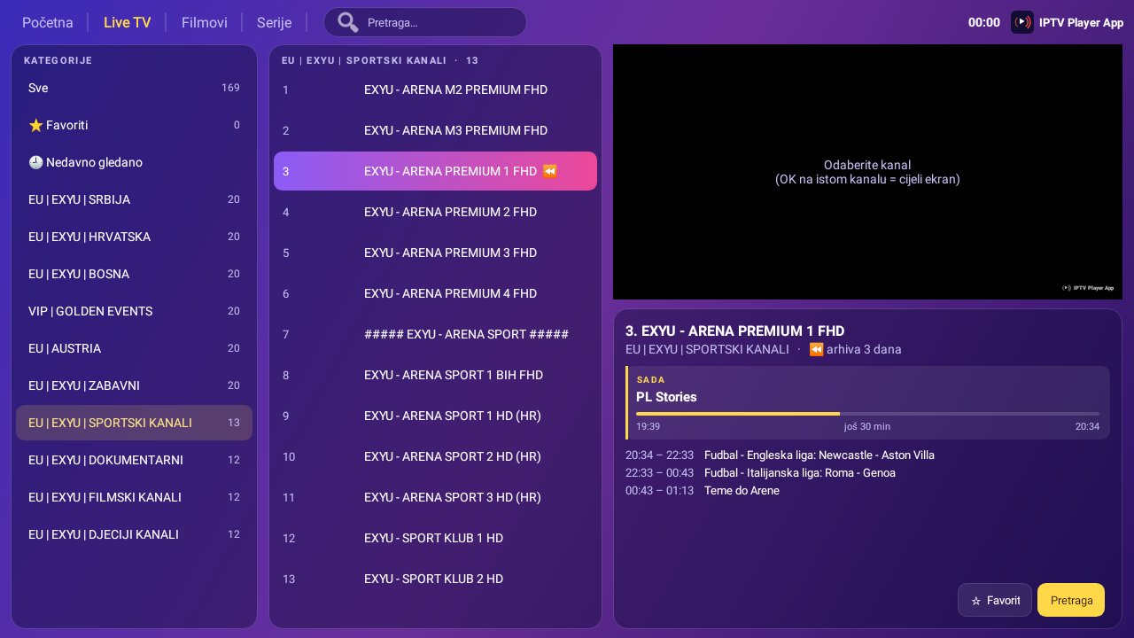Select channel EXYU - ARENA PREMIUM 4 FHD

pos(435,293)
